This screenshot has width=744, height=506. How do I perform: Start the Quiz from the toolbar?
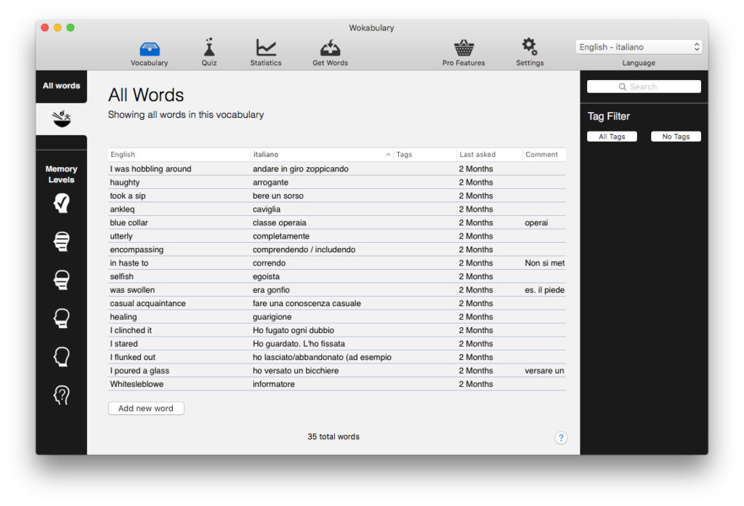209,52
